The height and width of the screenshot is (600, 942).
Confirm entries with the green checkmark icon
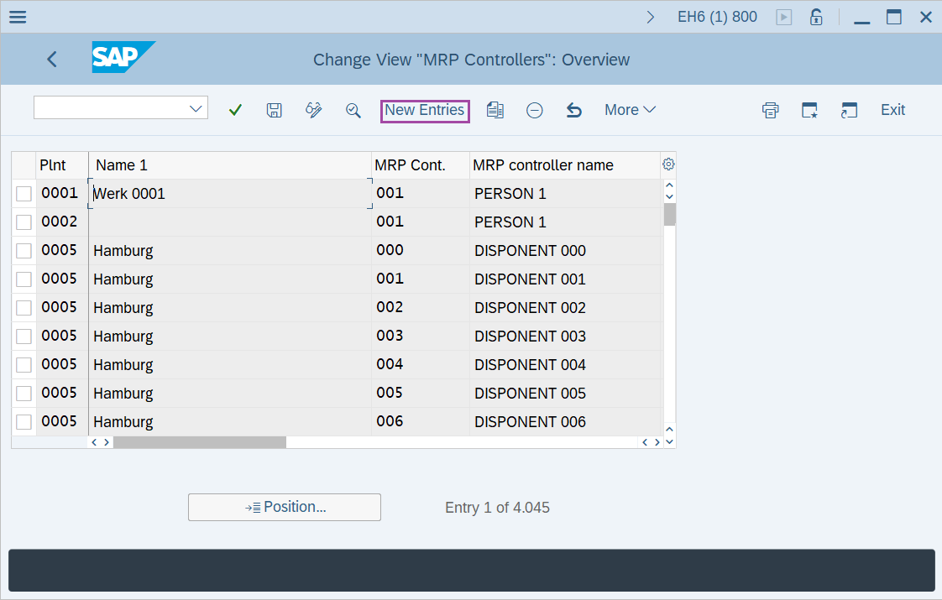click(x=235, y=110)
